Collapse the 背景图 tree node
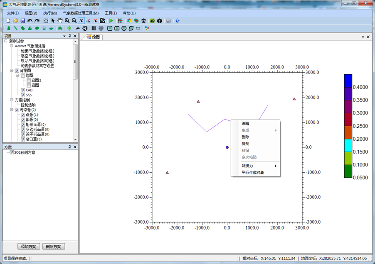This screenshot has width=375, height=264. [x=12, y=71]
